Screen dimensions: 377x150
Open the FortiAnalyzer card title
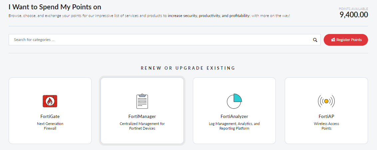coord(234,117)
